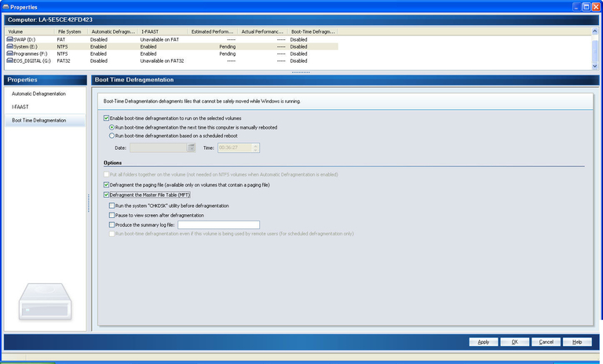Image resolution: width=603 pixels, height=364 pixels.
Task: Click Pending cell in Programmes (F:) row
Action: click(x=227, y=54)
